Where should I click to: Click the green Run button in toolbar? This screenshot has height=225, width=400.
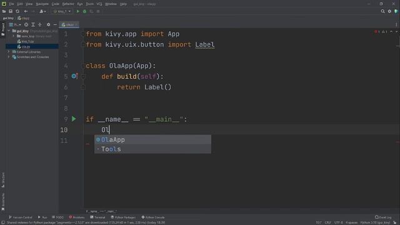(77, 11)
